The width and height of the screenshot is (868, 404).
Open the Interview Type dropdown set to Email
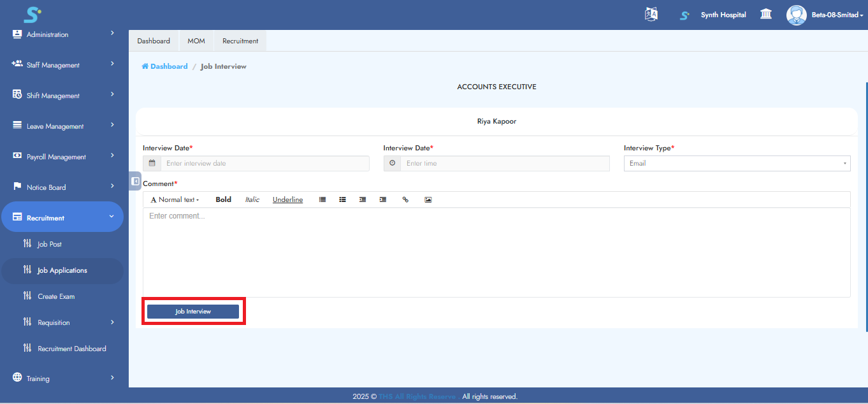click(736, 163)
